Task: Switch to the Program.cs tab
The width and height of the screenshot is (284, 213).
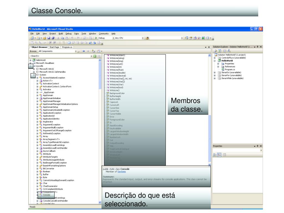Action: pos(67,47)
